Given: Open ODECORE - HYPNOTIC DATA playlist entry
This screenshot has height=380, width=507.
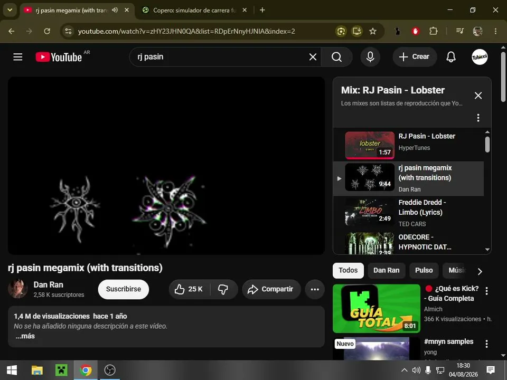Looking at the screenshot, I should pos(409,243).
